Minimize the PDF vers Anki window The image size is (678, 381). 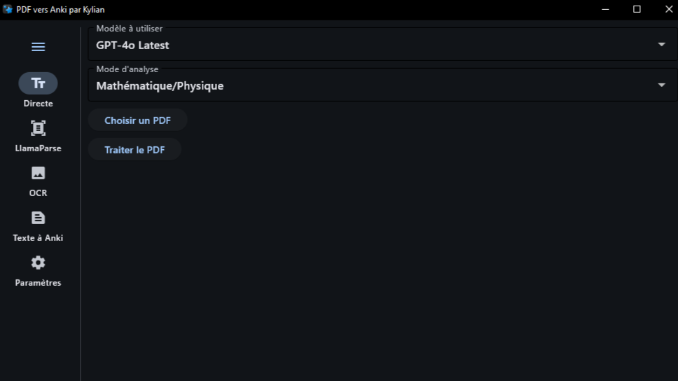[x=605, y=9]
